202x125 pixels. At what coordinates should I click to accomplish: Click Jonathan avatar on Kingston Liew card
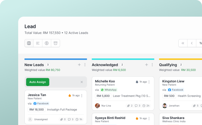pos(165,106)
